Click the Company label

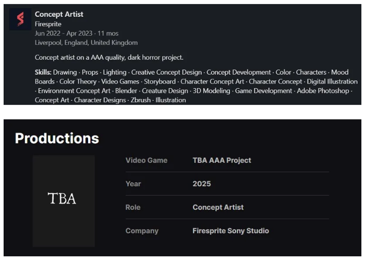tap(142, 231)
